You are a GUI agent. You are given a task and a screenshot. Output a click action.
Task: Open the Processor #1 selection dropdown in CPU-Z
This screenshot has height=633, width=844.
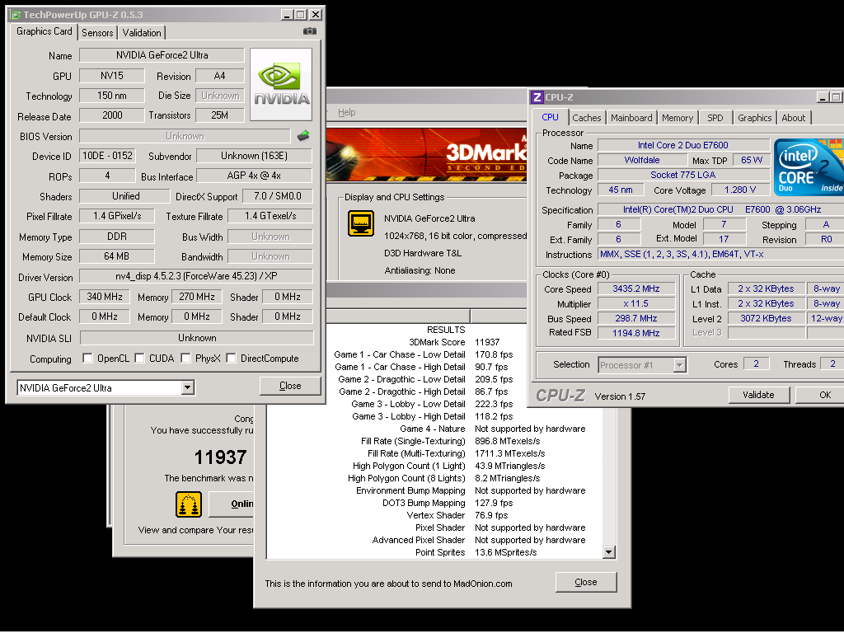click(x=680, y=365)
